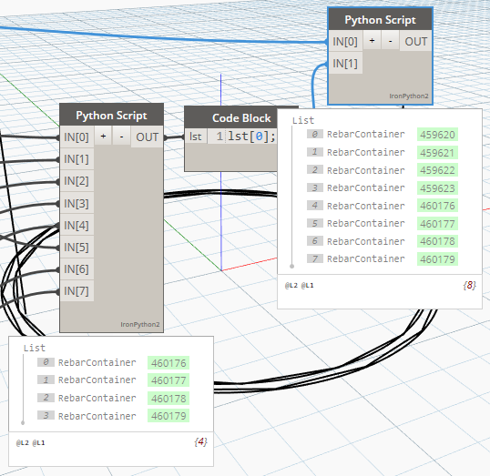This screenshot has width=490, height=476.
Task: Remove input port on top Python Script
Action: tap(391, 41)
